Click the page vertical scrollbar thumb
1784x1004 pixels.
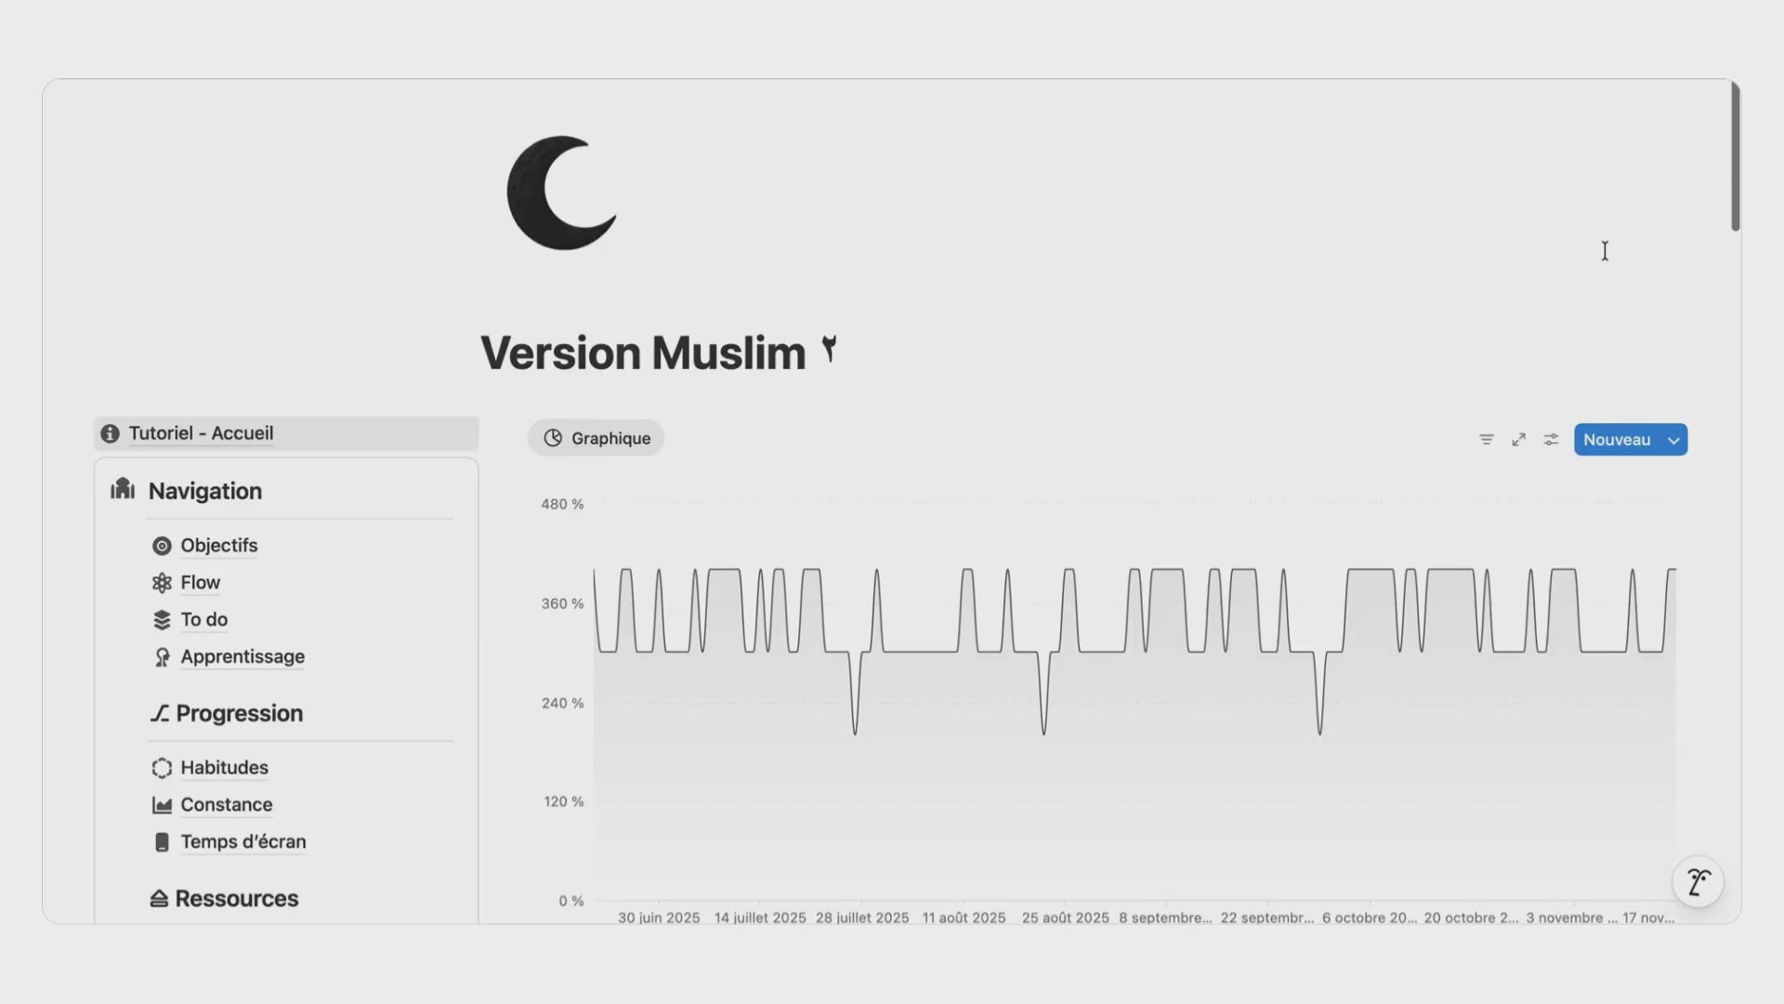pyautogui.click(x=1735, y=156)
